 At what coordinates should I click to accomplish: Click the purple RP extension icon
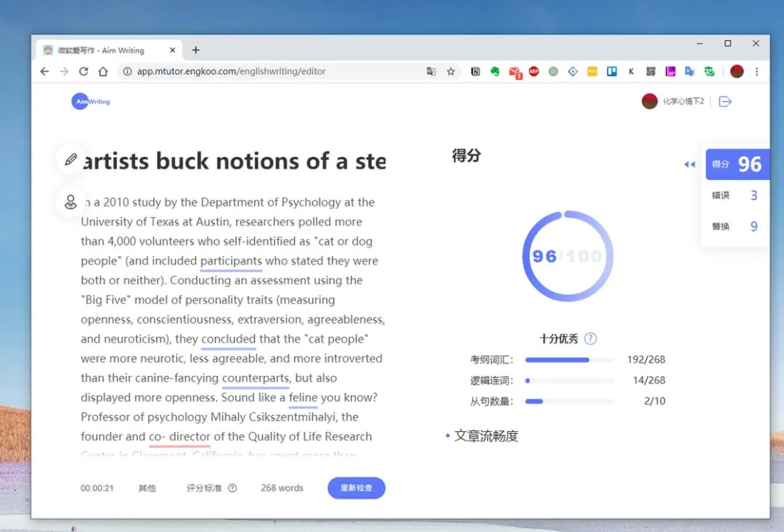(671, 72)
